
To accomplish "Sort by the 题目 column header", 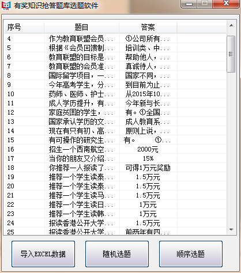I will click(x=81, y=27).
